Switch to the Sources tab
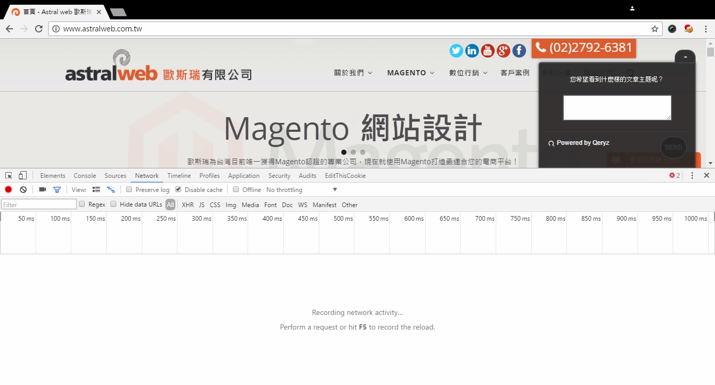715x385 pixels. click(115, 176)
